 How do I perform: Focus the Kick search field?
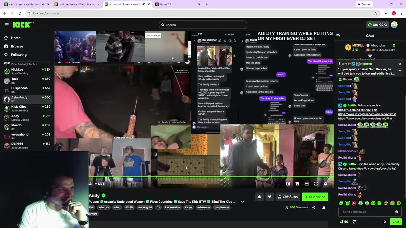click(x=203, y=25)
